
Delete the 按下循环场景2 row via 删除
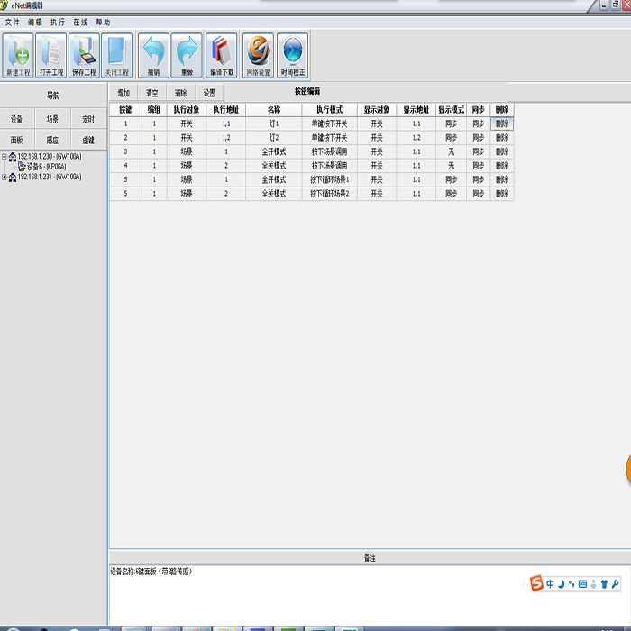(502, 194)
